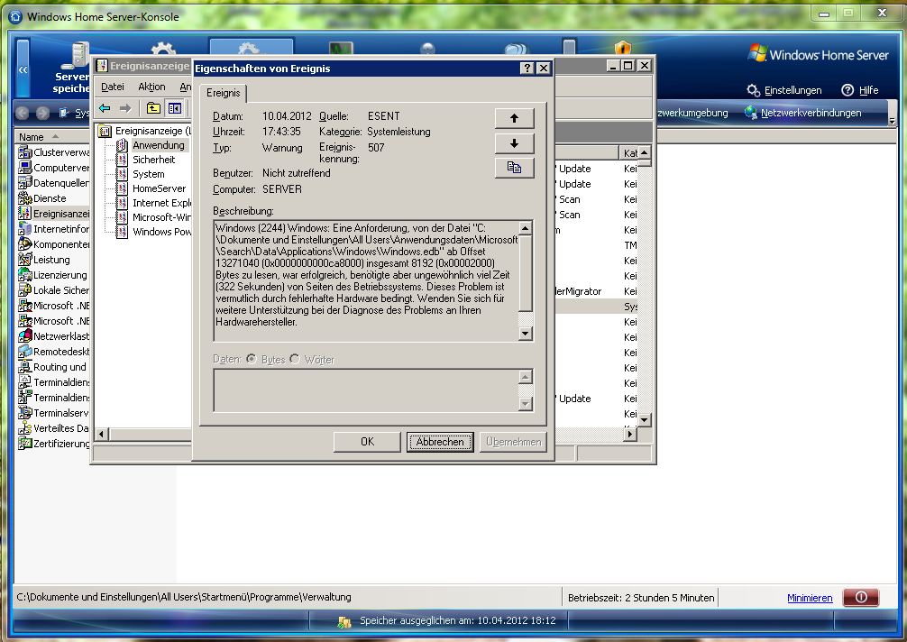Select the HomeServer log in the tree

[159, 188]
